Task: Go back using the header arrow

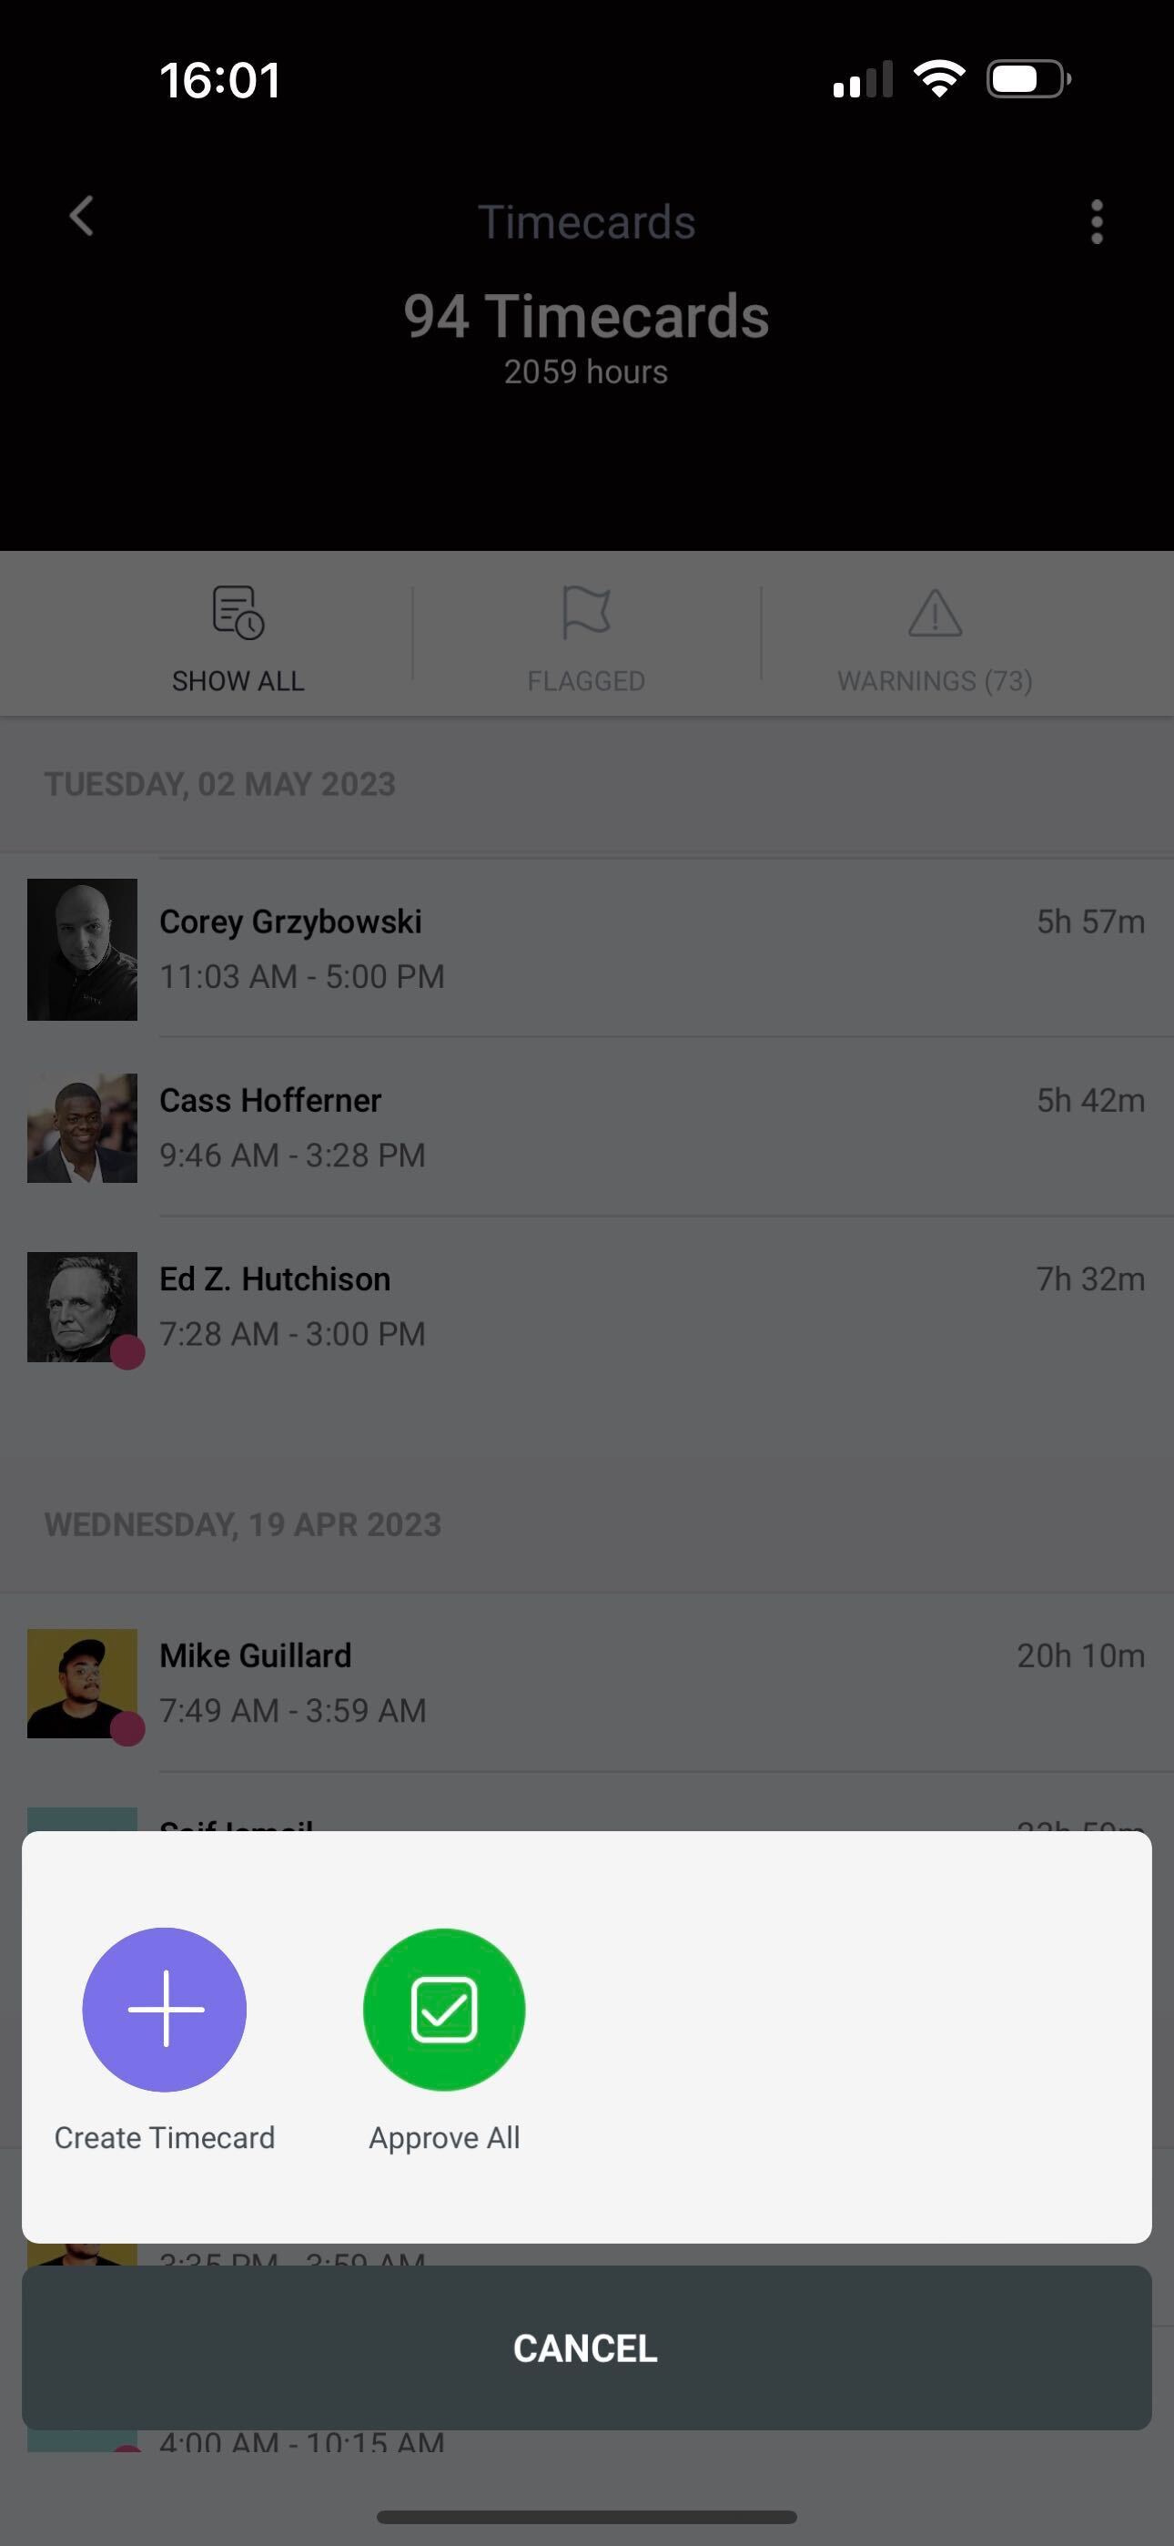Action: [x=82, y=217]
